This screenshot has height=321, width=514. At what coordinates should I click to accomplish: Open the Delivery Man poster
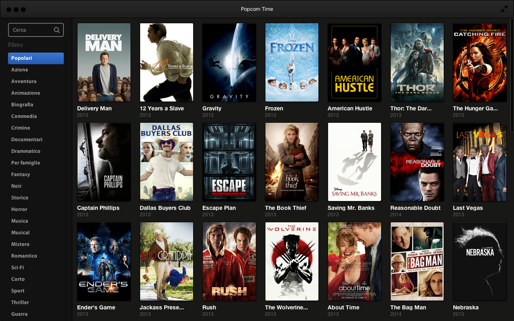104,62
